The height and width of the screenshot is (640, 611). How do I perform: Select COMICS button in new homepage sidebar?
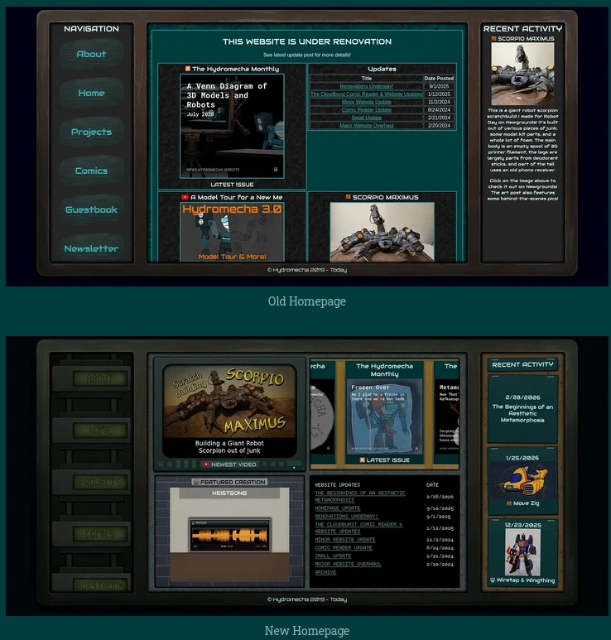point(100,534)
